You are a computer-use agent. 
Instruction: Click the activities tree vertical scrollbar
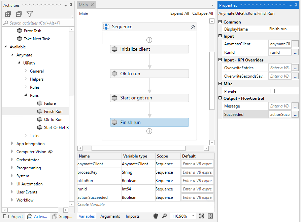pyautogui.click(x=71, y=148)
